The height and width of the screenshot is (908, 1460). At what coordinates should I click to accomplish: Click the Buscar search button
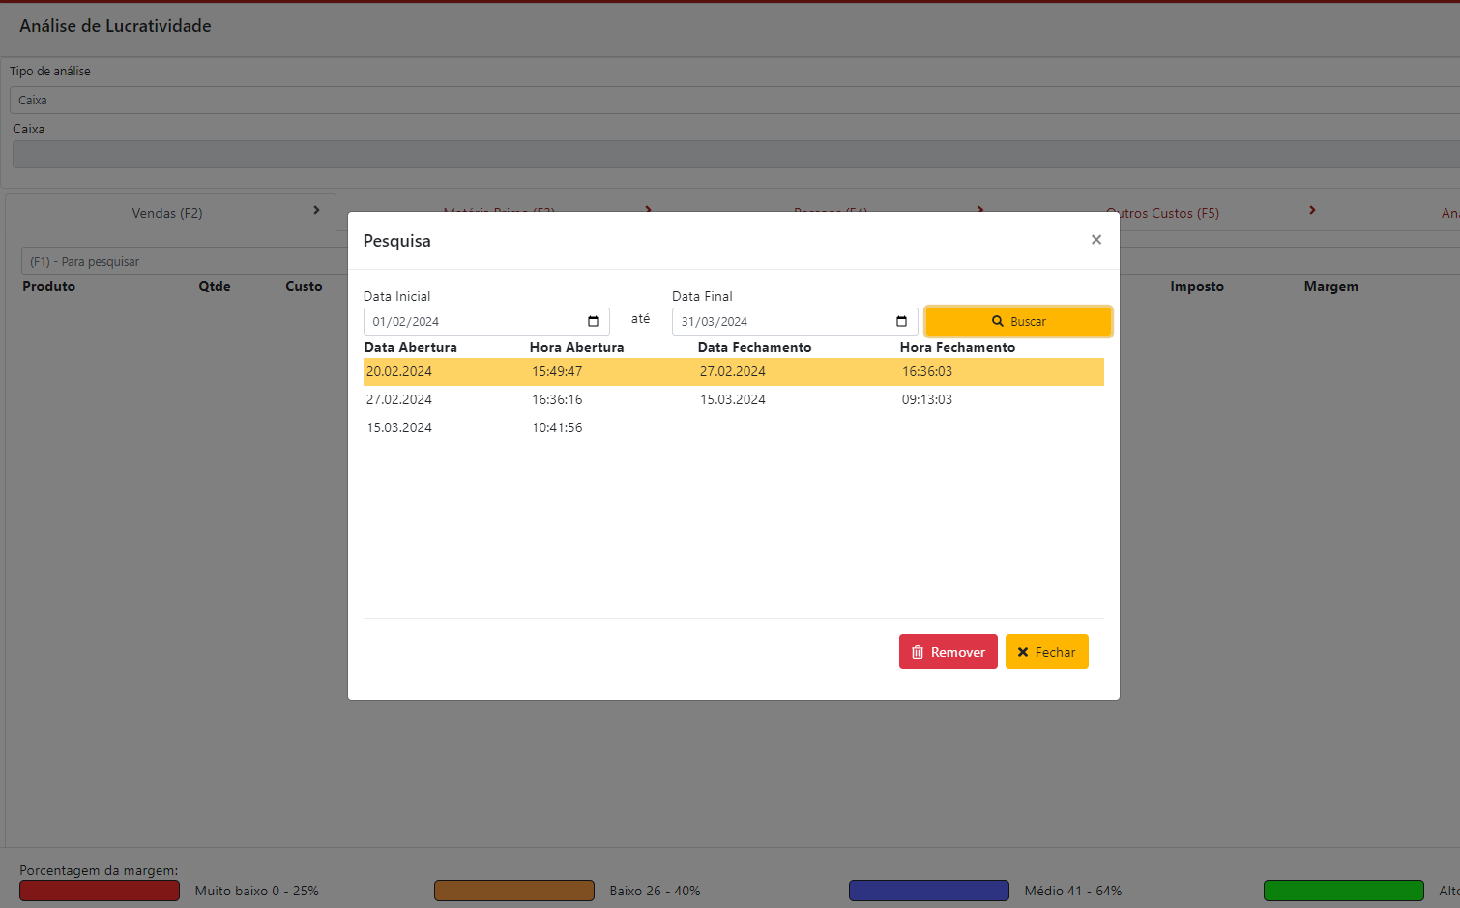coord(1018,322)
